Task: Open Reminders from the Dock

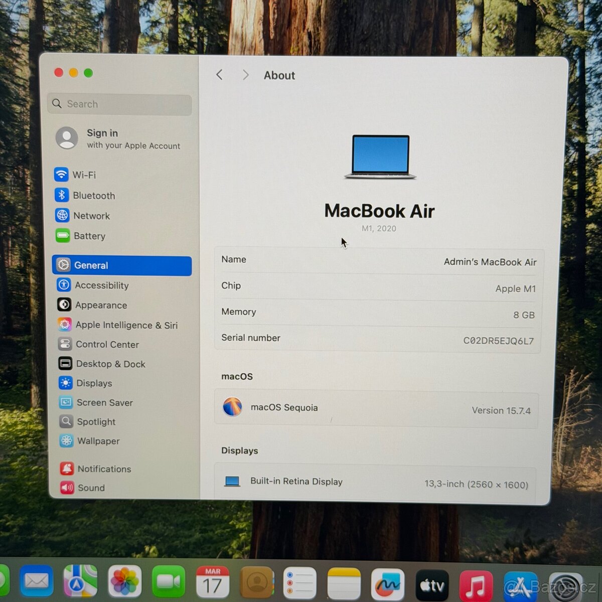Action: tap(300, 583)
